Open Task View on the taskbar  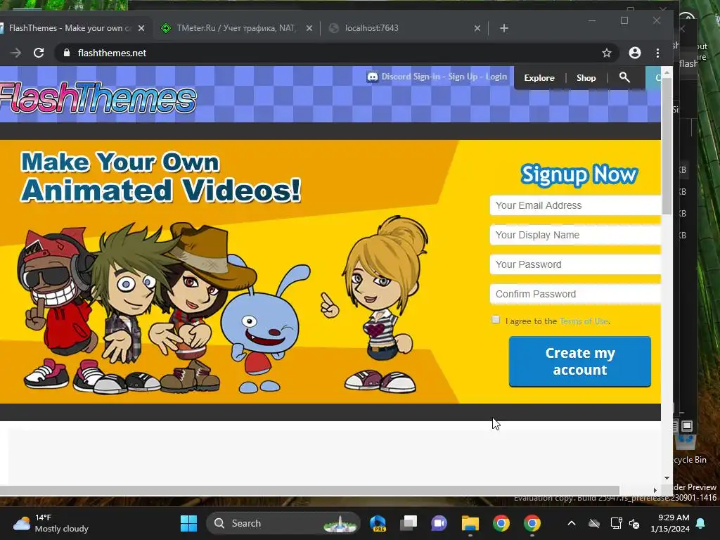(x=409, y=523)
